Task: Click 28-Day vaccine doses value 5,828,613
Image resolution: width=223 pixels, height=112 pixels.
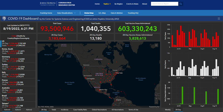Action: [x=137, y=38]
